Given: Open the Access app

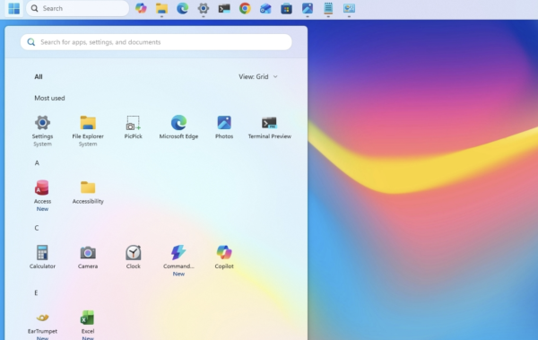Looking at the screenshot, I should pos(42,196).
